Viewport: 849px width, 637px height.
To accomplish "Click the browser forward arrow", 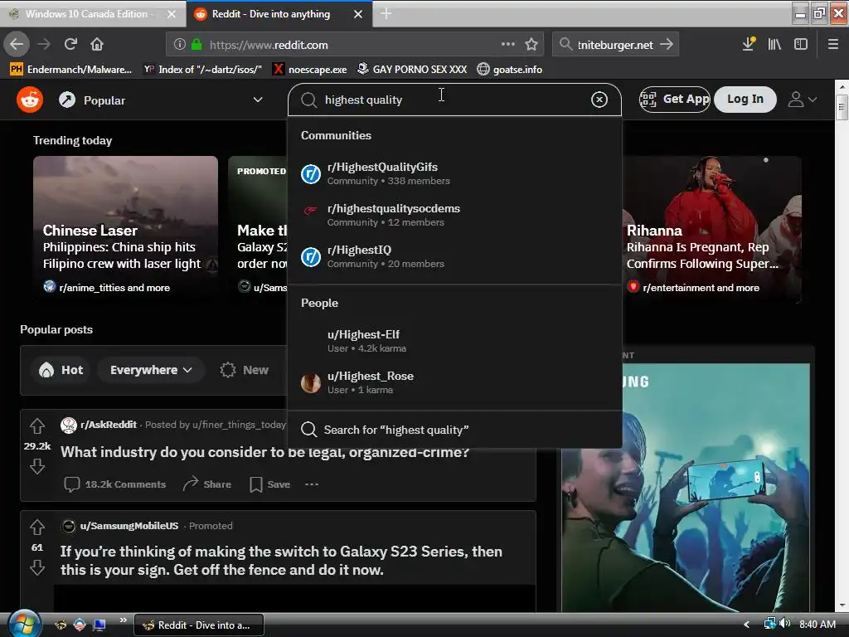I will 44,45.
